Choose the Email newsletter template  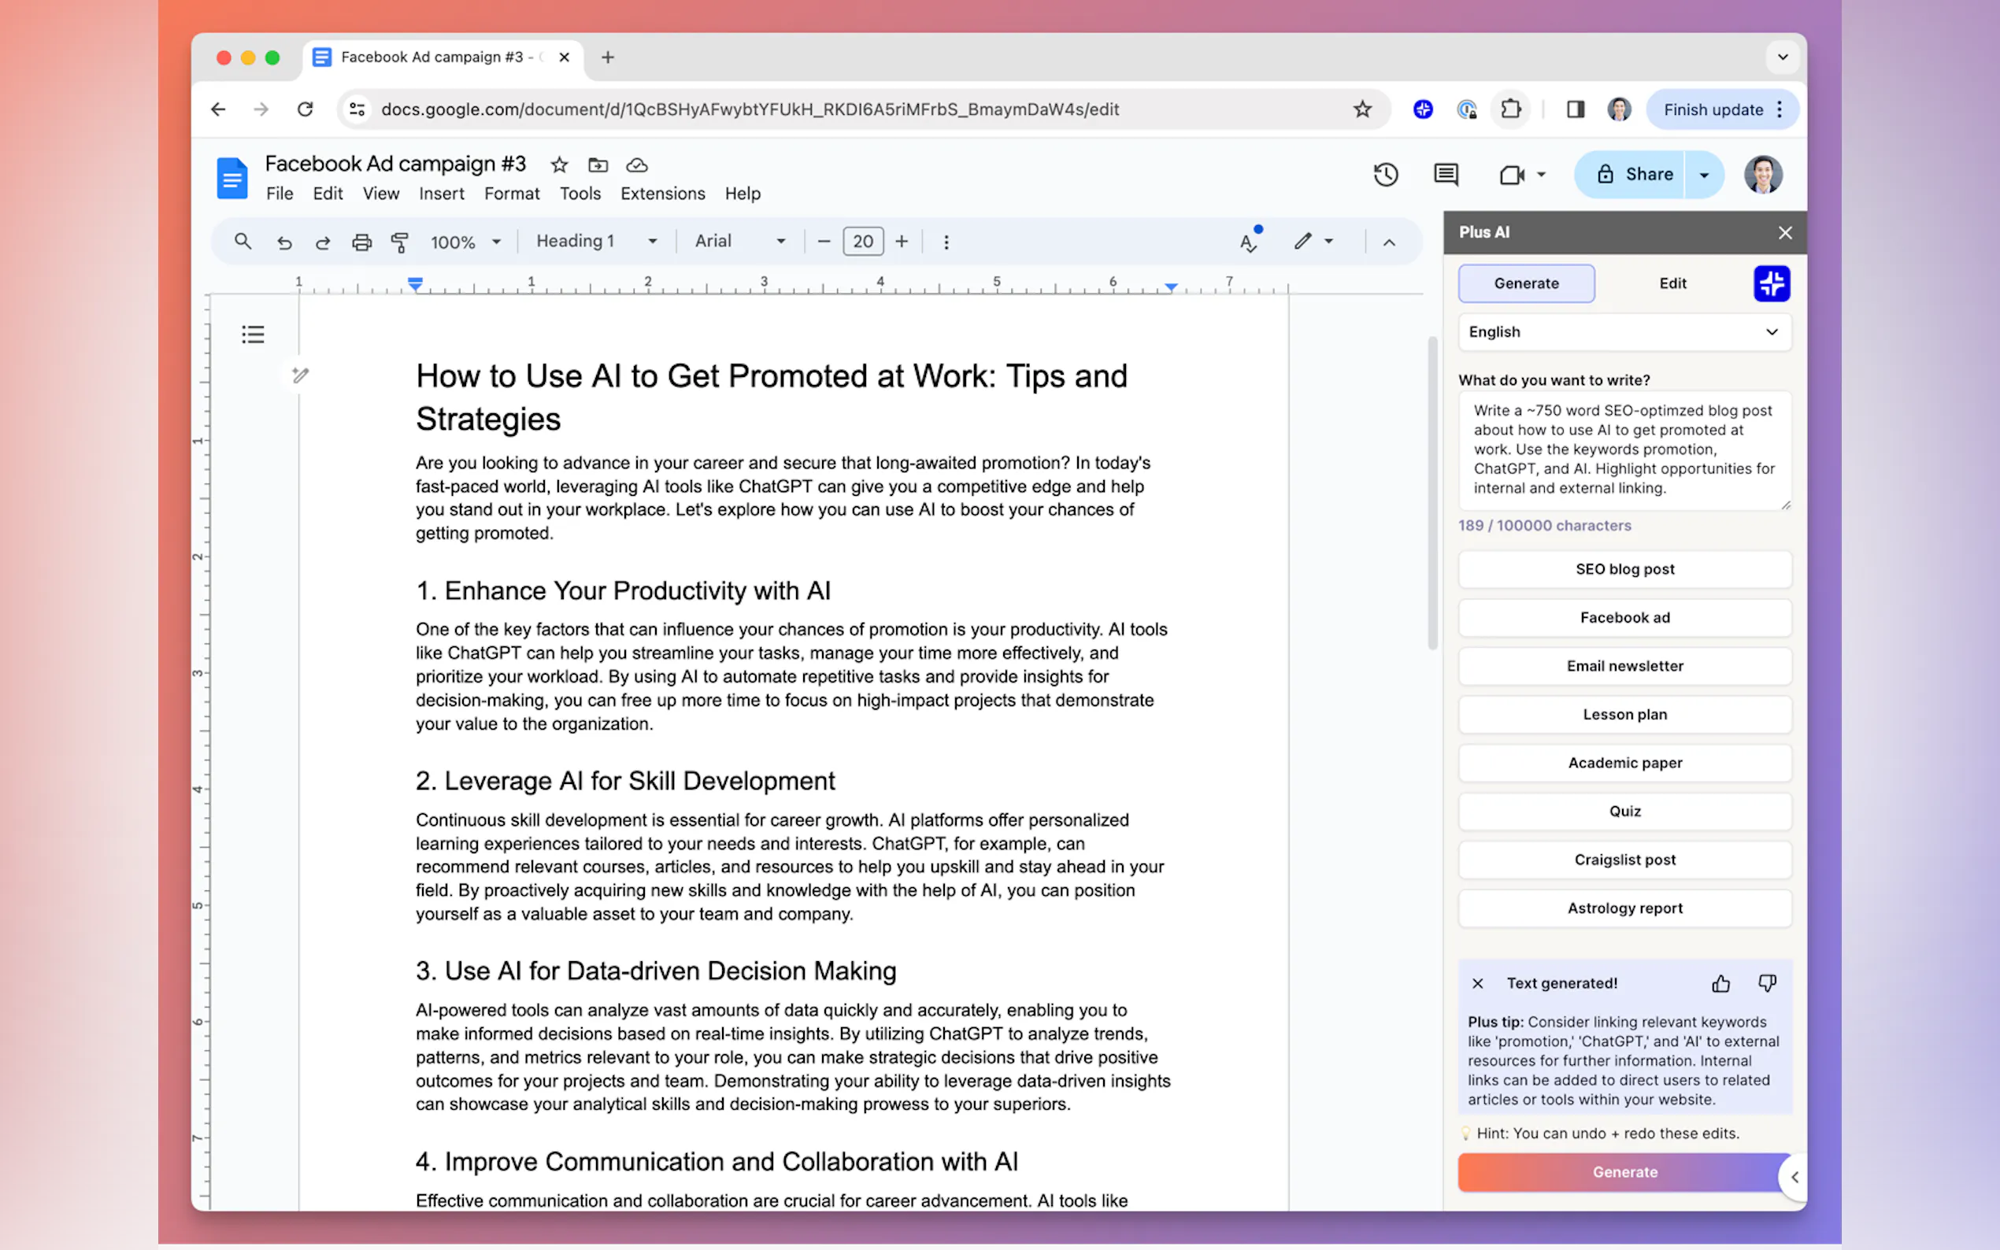(x=1625, y=667)
